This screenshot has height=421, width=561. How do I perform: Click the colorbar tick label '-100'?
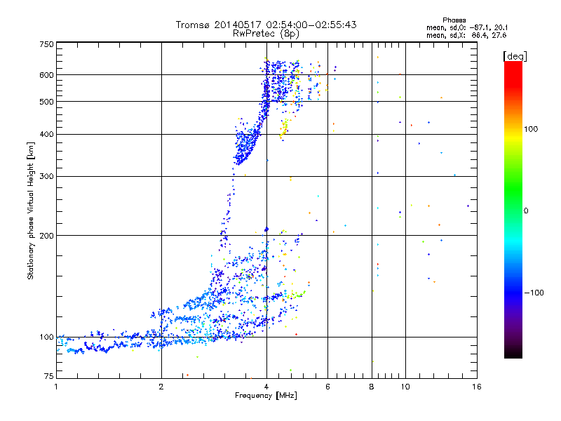point(534,293)
